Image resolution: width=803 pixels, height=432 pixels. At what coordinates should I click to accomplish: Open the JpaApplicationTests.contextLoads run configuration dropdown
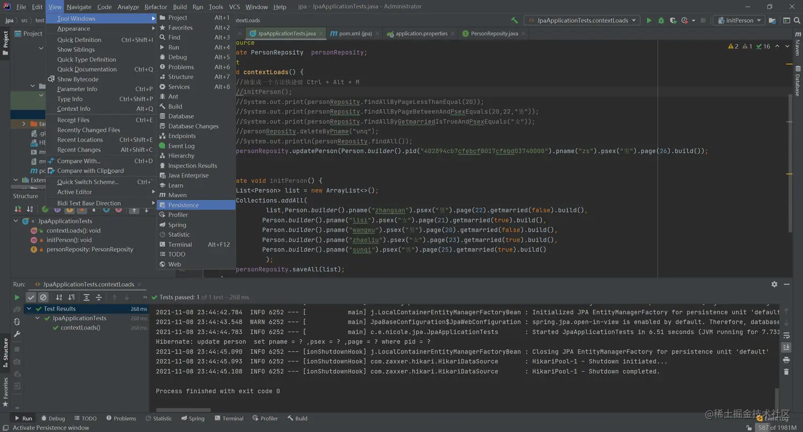582,21
